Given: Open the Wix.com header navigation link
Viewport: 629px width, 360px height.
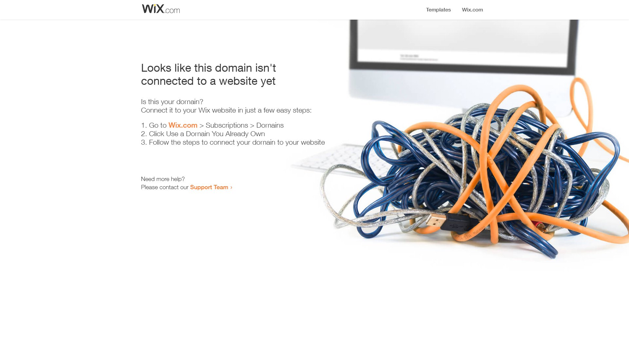Looking at the screenshot, I should point(472,10).
